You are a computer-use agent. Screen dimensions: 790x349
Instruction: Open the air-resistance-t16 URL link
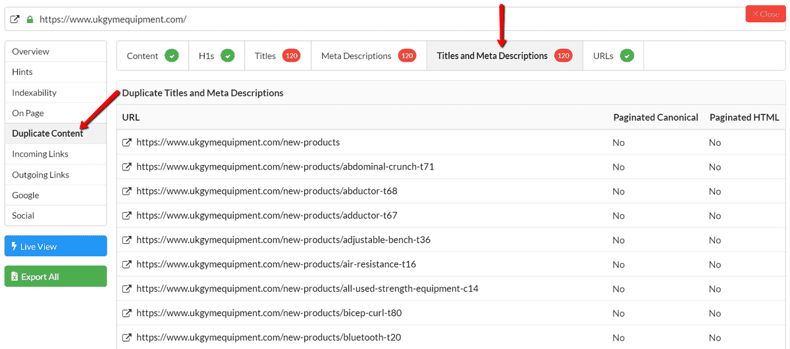(276, 264)
